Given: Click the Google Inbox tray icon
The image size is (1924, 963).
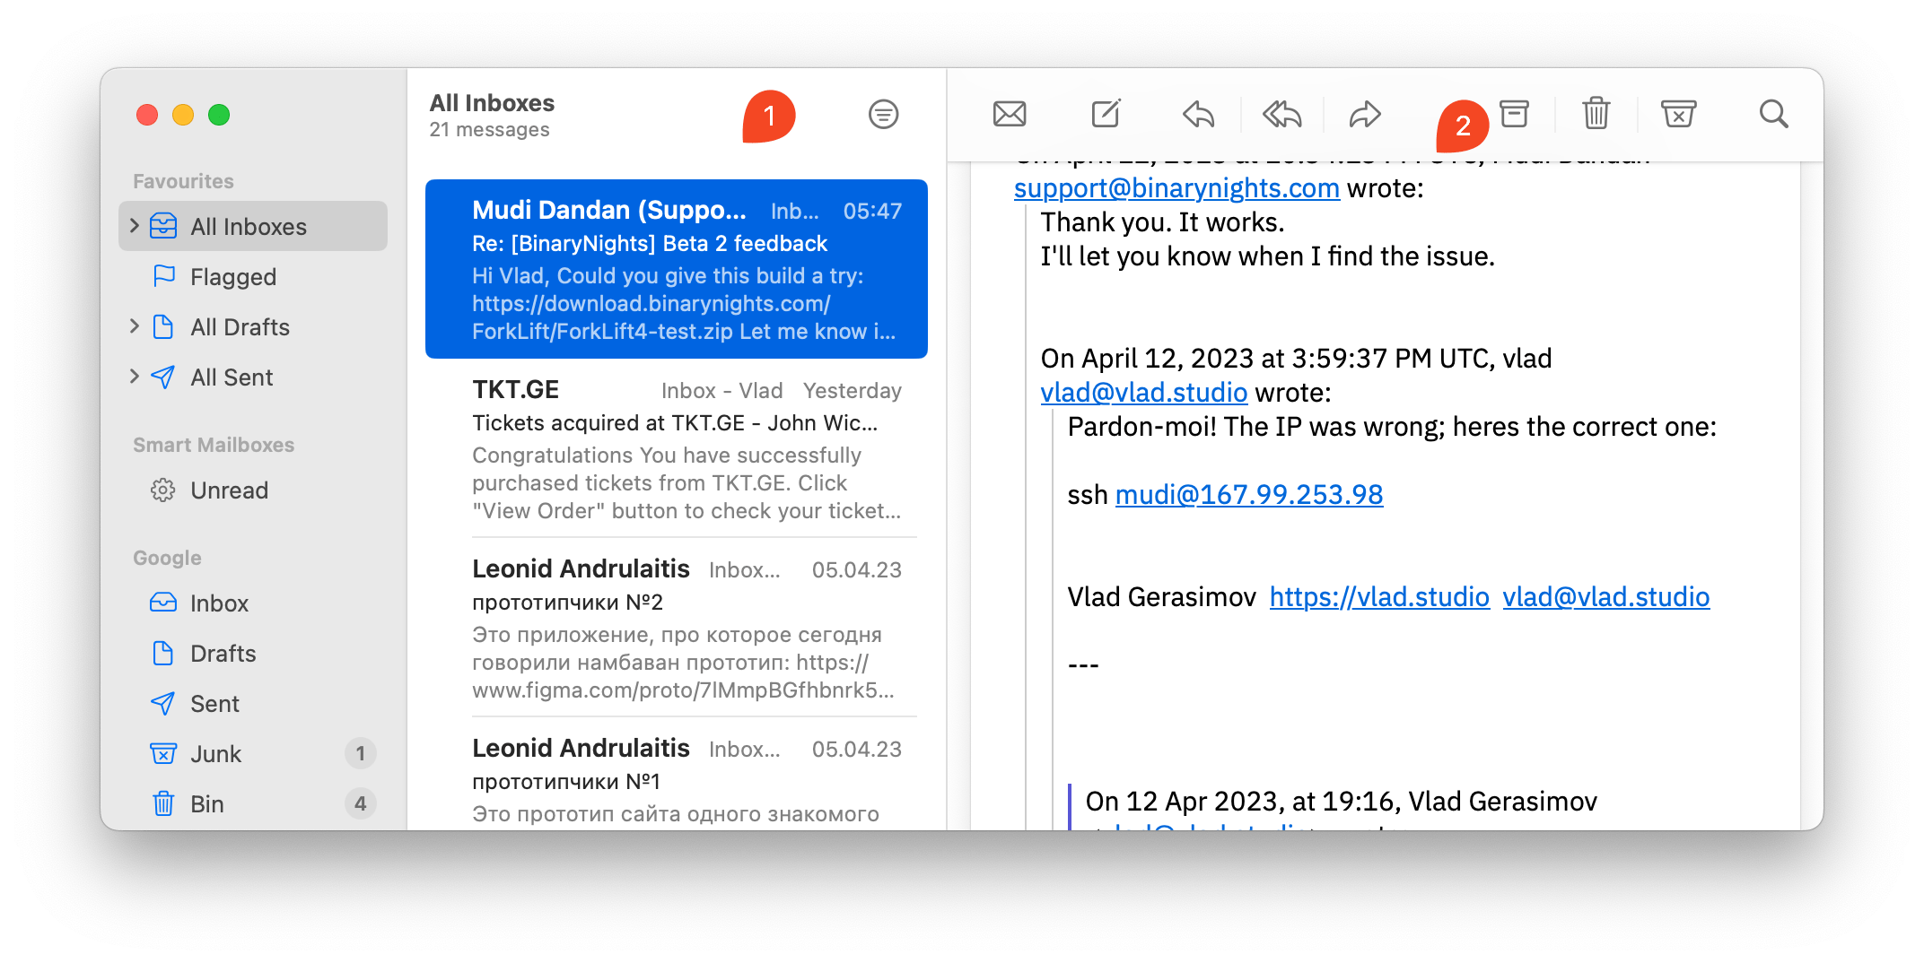Looking at the screenshot, I should pyautogui.click(x=163, y=603).
